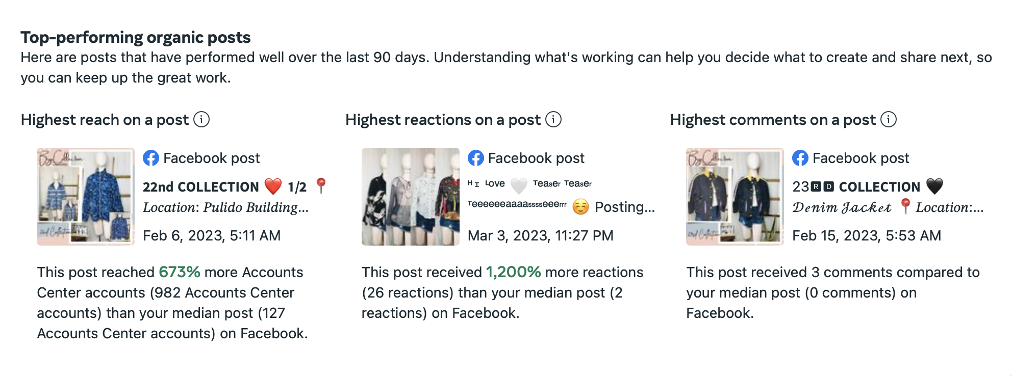Screen dimensions: 1012x376
Task: Click the Feb 6, 2023 post date
Action: click(x=212, y=235)
